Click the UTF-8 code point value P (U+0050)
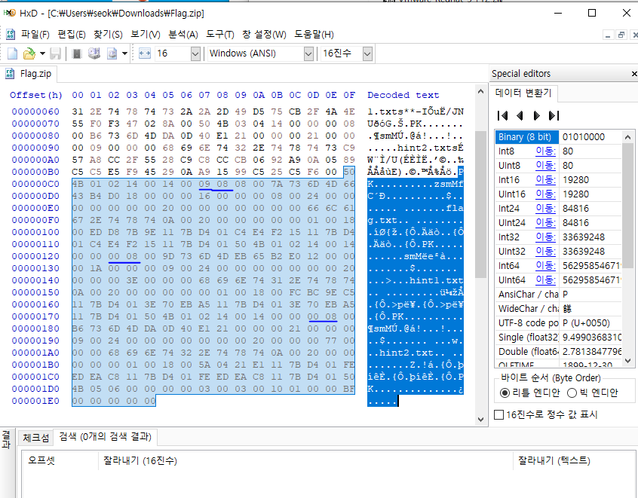This screenshot has height=498, width=638. pyautogui.click(x=590, y=323)
